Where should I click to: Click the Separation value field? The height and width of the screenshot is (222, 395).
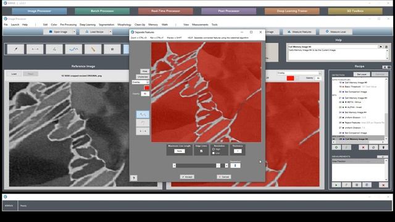coord(235,165)
